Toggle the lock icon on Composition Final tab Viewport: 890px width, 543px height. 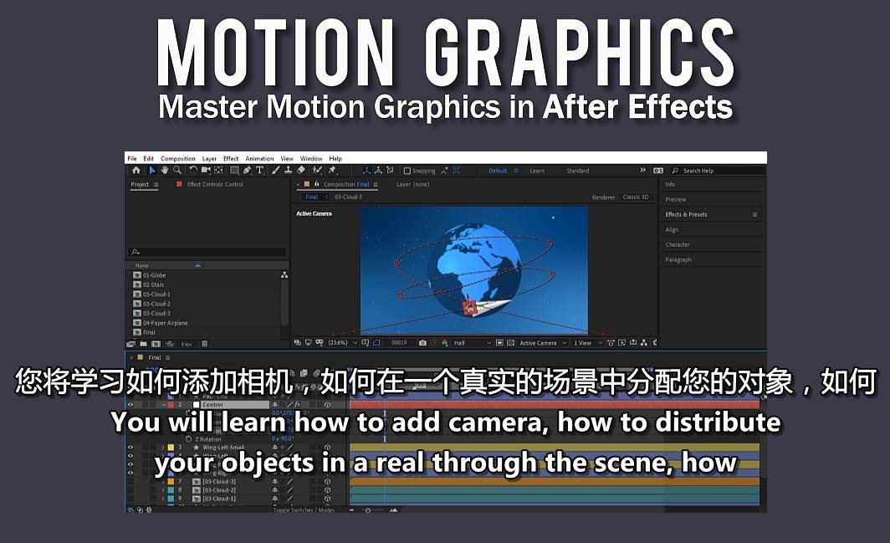click(317, 184)
